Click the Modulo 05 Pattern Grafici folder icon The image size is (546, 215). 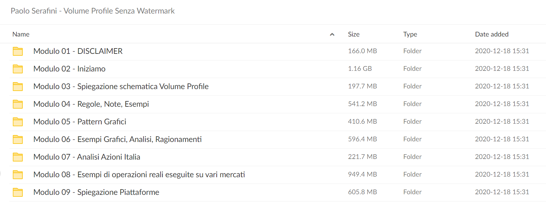(18, 122)
